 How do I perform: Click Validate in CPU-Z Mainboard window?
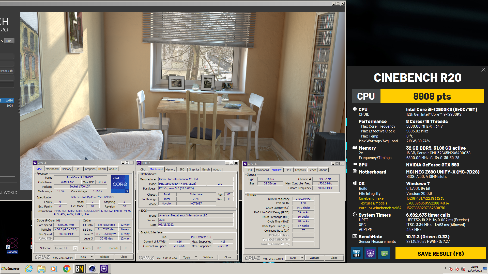pyautogui.click(x=208, y=257)
